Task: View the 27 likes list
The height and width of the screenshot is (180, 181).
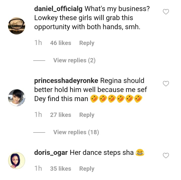Action: pyautogui.click(x=61, y=115)
